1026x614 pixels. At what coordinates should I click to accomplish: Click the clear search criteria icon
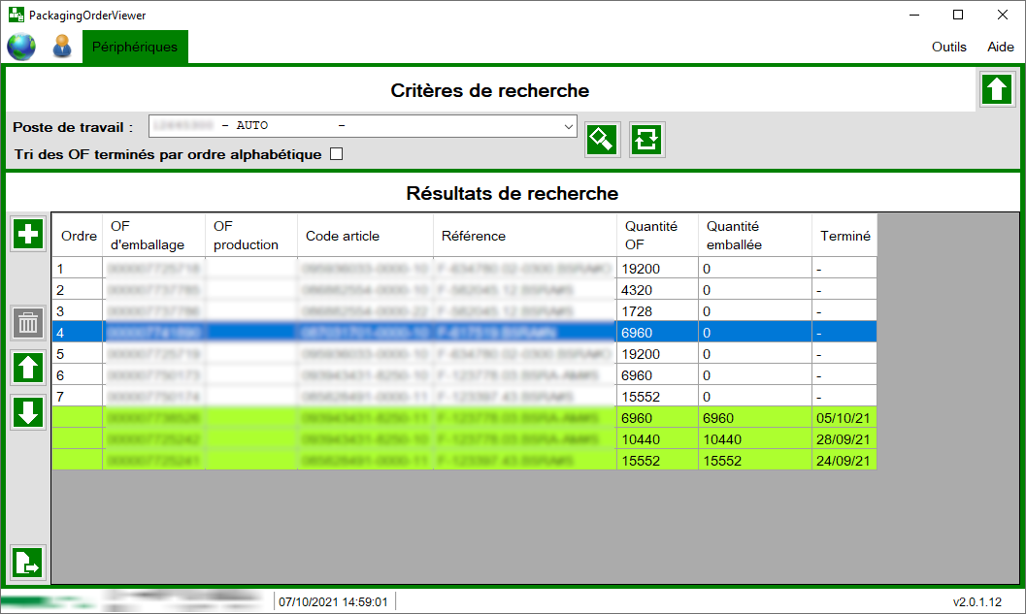point(602,139)
